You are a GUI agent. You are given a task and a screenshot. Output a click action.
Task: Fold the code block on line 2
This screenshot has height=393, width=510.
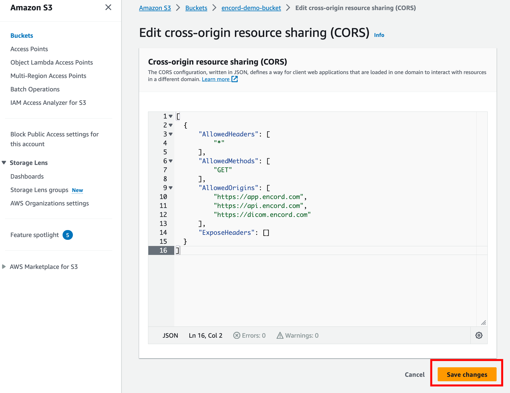pos(171,125)
